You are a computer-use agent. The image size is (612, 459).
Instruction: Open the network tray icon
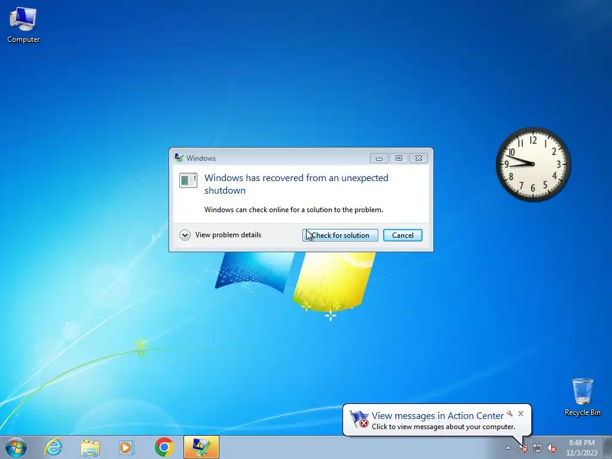pyautogui.click(x=537, y=448)
